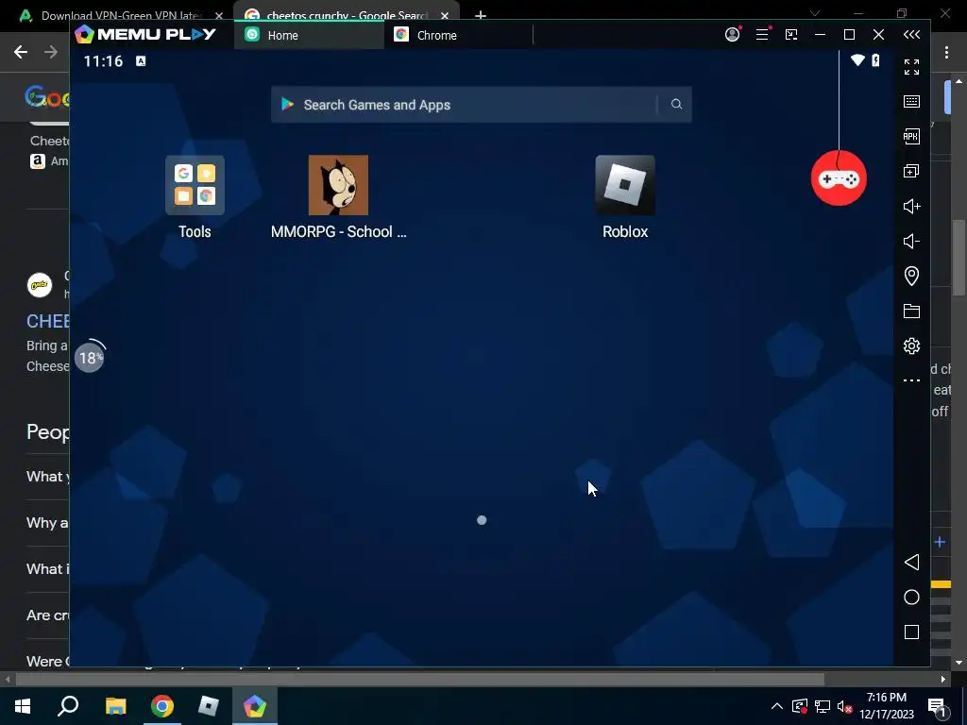Tap the Android recent apps square button
This screenshot has height=725, width=967.
point(911,632)
